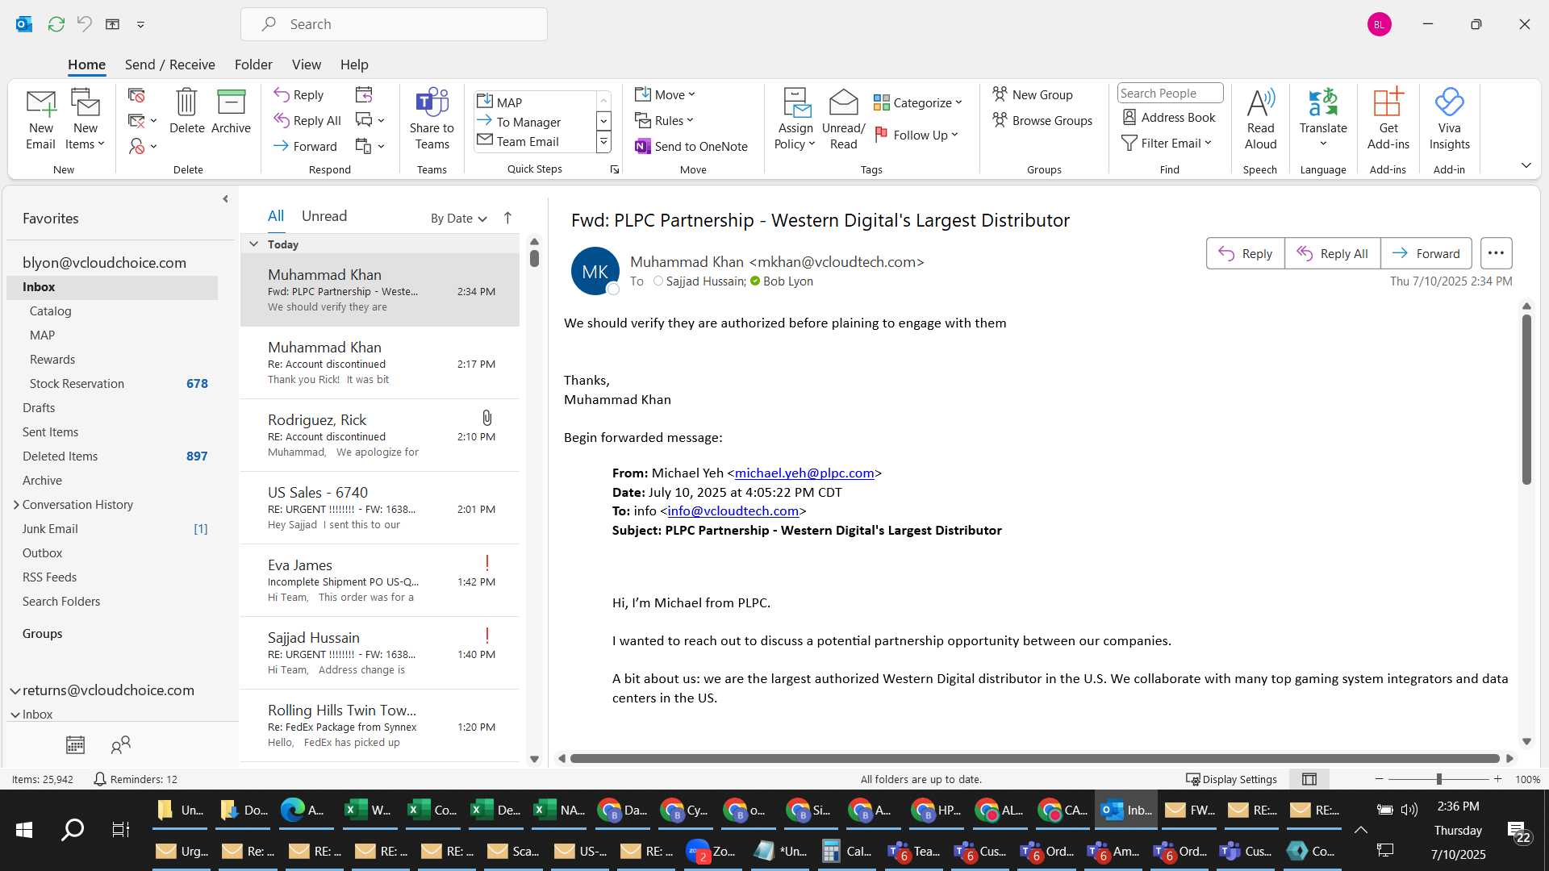This screenshot has width=1549, height=871.
Task: Open the Send / Receive tab
Action: (x=169, y=65)
